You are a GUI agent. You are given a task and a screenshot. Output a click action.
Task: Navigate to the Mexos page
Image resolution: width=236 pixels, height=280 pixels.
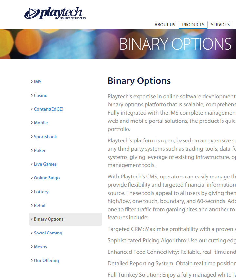tap(40, 247)
